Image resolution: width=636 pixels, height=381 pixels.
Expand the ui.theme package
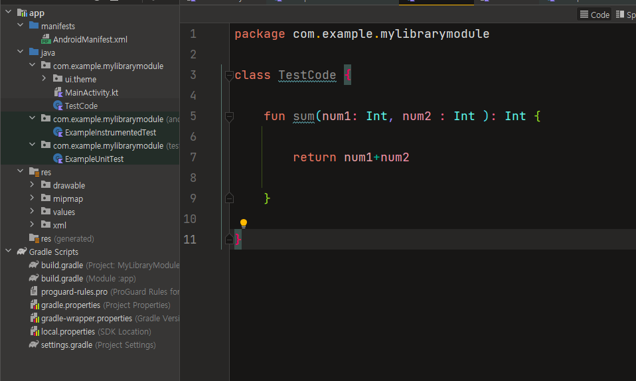click(44, 78)
